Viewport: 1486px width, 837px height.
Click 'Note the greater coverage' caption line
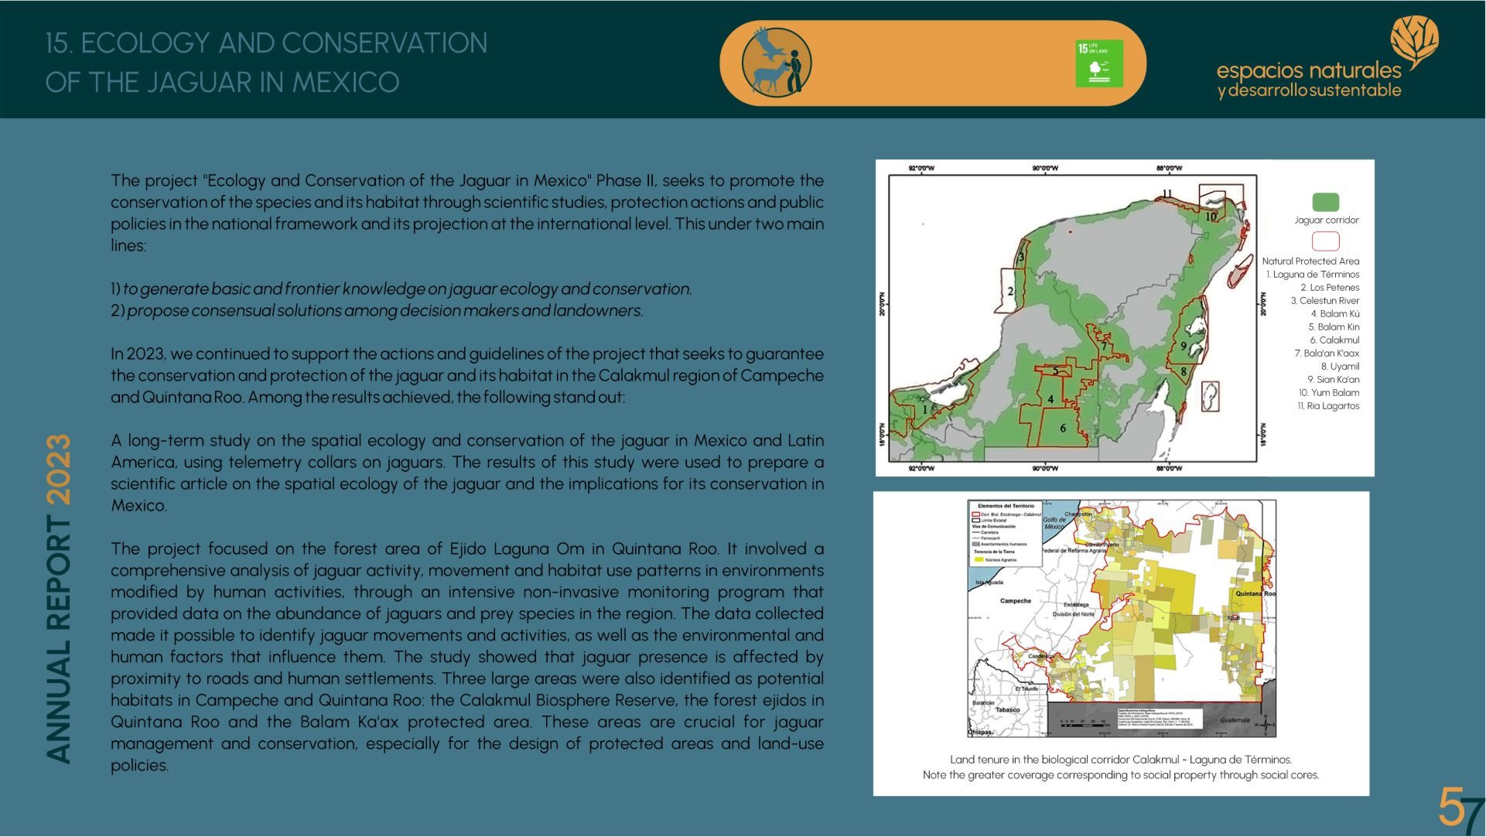pos(1121,775)
